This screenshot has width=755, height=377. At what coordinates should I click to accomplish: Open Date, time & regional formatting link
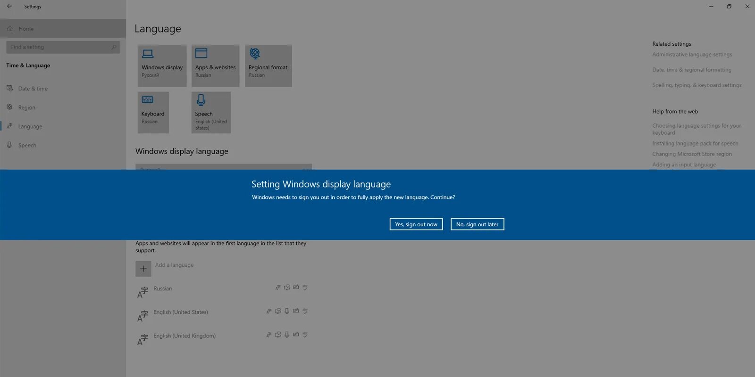coord(692,70)
